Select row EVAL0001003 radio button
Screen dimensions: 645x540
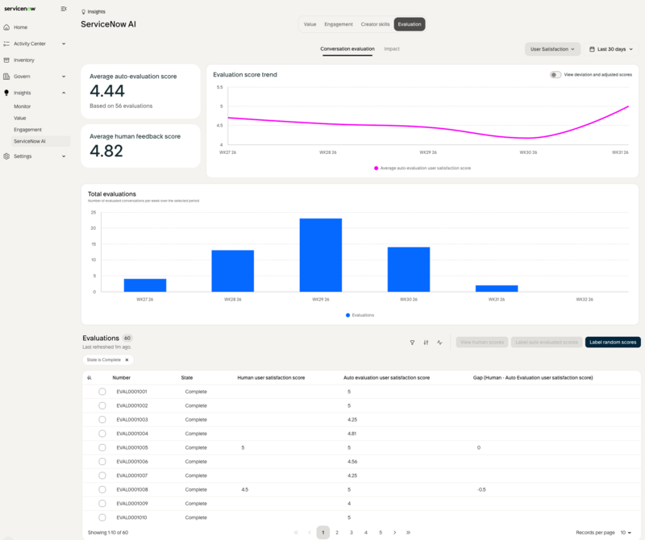coord(102,419)
